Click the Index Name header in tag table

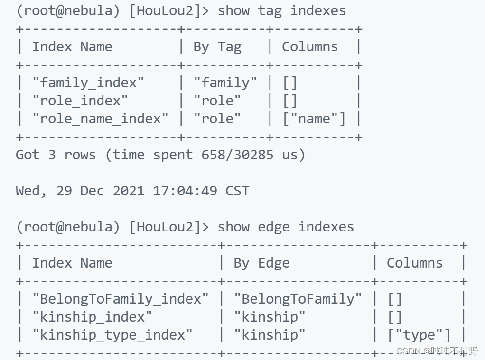pyautogui.click(x=73, y=46)
